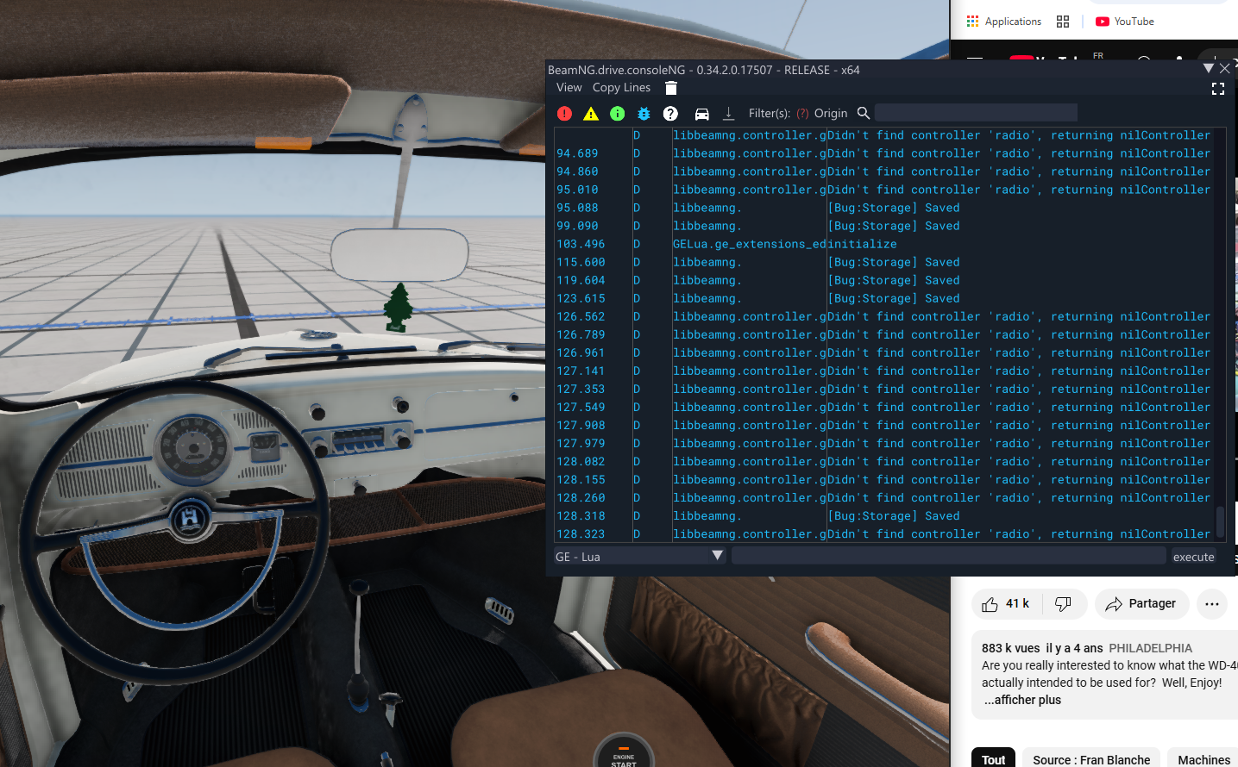Toggle fullscreen for the console window

click(1218, 89)
